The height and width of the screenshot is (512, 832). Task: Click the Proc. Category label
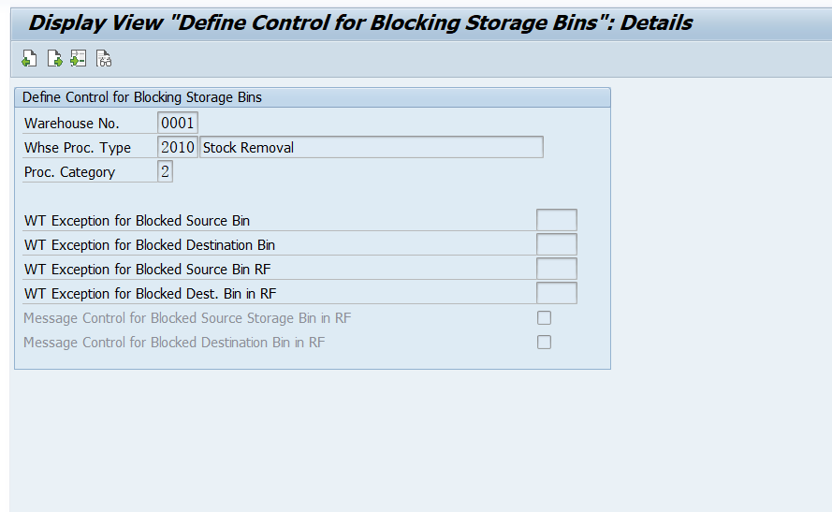pyautogui.click(x=70, y=172)
